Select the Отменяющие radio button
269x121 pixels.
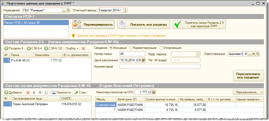point(161,48)
